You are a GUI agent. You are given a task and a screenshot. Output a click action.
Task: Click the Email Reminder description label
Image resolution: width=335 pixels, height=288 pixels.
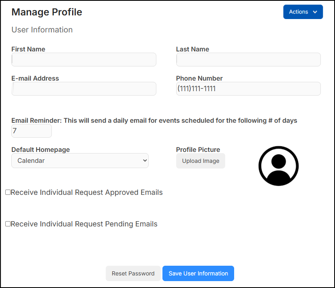[154, 120]
